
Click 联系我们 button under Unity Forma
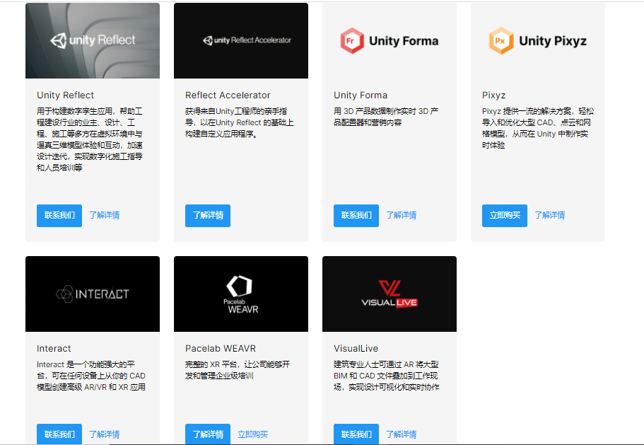[356, 215]
